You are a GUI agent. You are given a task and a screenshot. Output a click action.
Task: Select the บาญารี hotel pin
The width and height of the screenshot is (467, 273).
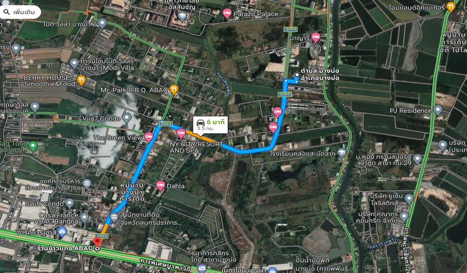tap(316, 37)
